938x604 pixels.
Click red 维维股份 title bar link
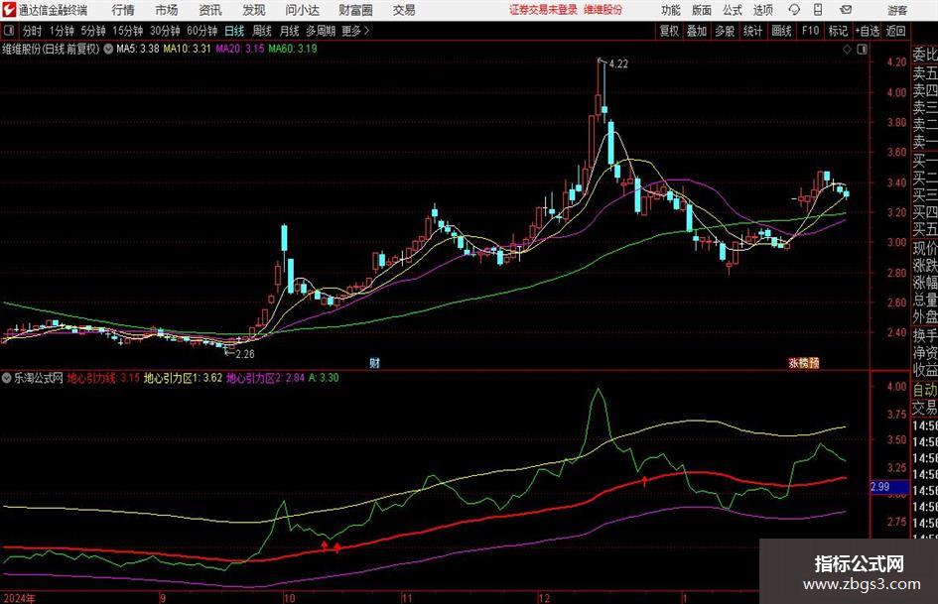[603, 10]
